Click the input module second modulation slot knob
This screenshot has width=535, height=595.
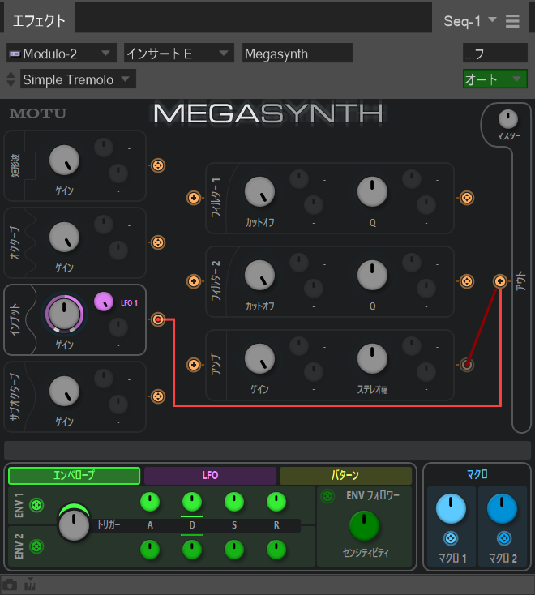[x=118, y=327]
